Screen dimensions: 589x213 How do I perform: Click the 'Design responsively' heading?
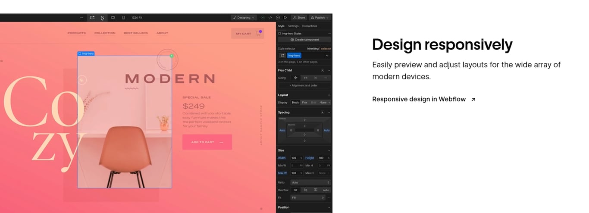tap(442, 45)
